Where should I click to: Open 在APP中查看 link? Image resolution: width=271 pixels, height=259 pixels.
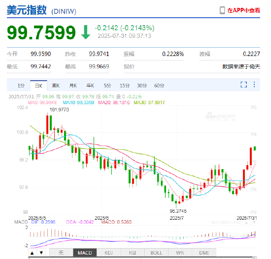click(x=243, y=10)
